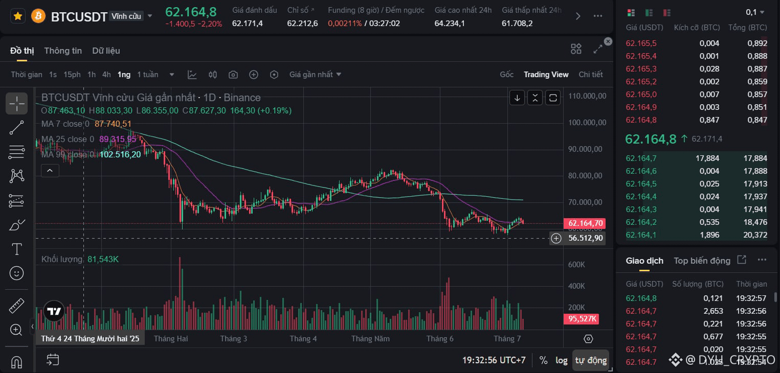
Task: Click the add indicator plus-circle icon in toolbar
Action: 254,75
